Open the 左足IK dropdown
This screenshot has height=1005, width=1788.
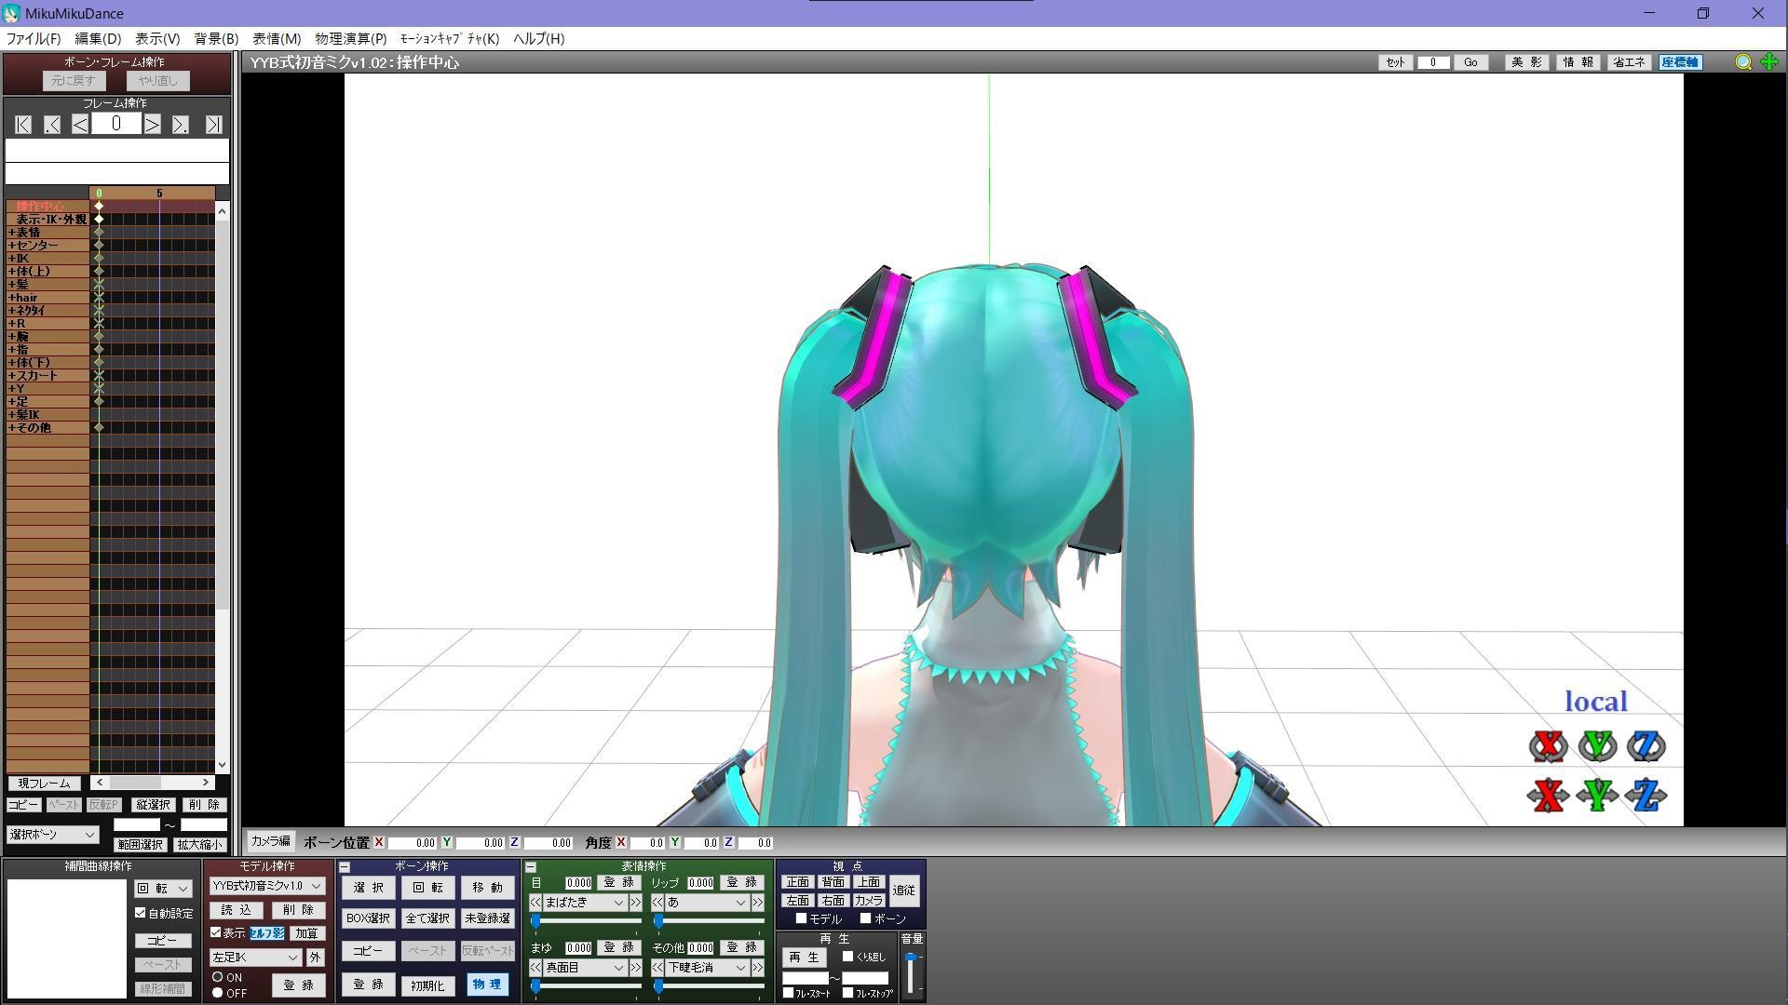(255, 957)
